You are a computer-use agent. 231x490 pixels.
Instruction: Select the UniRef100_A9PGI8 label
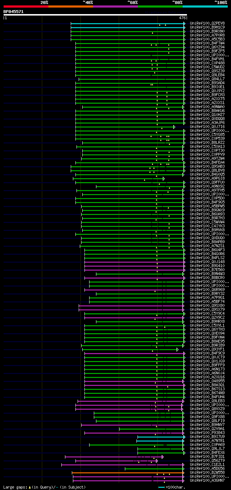[x=207, y=178]
